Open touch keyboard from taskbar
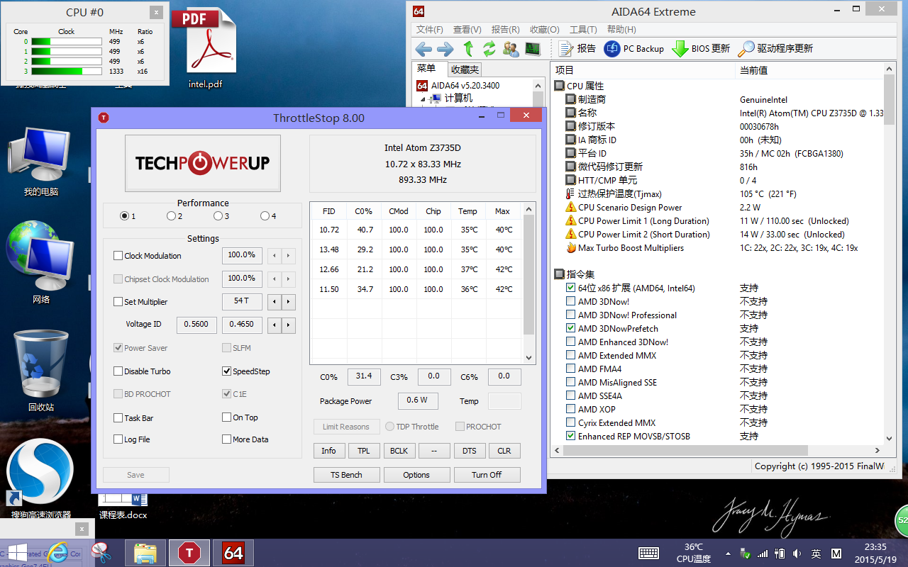Image resolution: width=908 pixels, height=567 pixels. (x=648, y=553)
